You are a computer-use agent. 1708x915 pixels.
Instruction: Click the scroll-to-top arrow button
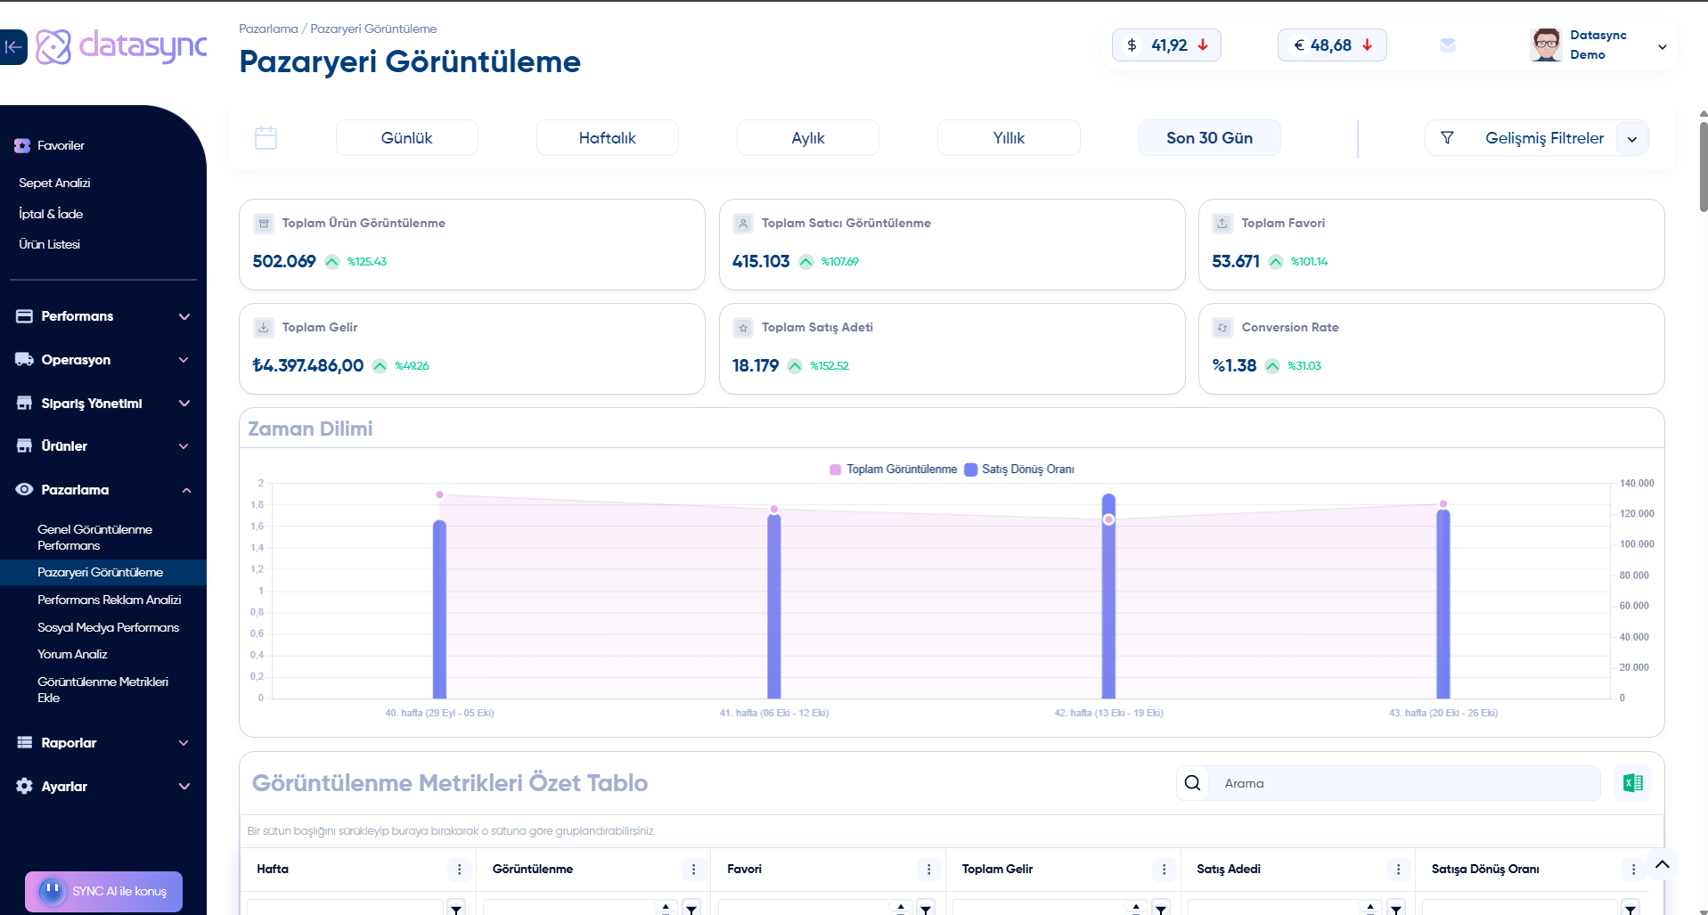pos(1662,864)
